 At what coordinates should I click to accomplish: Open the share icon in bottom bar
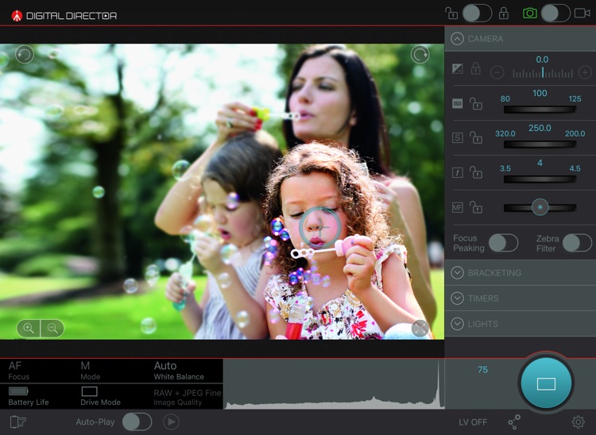pyautogui.click(x=514, y=422)
